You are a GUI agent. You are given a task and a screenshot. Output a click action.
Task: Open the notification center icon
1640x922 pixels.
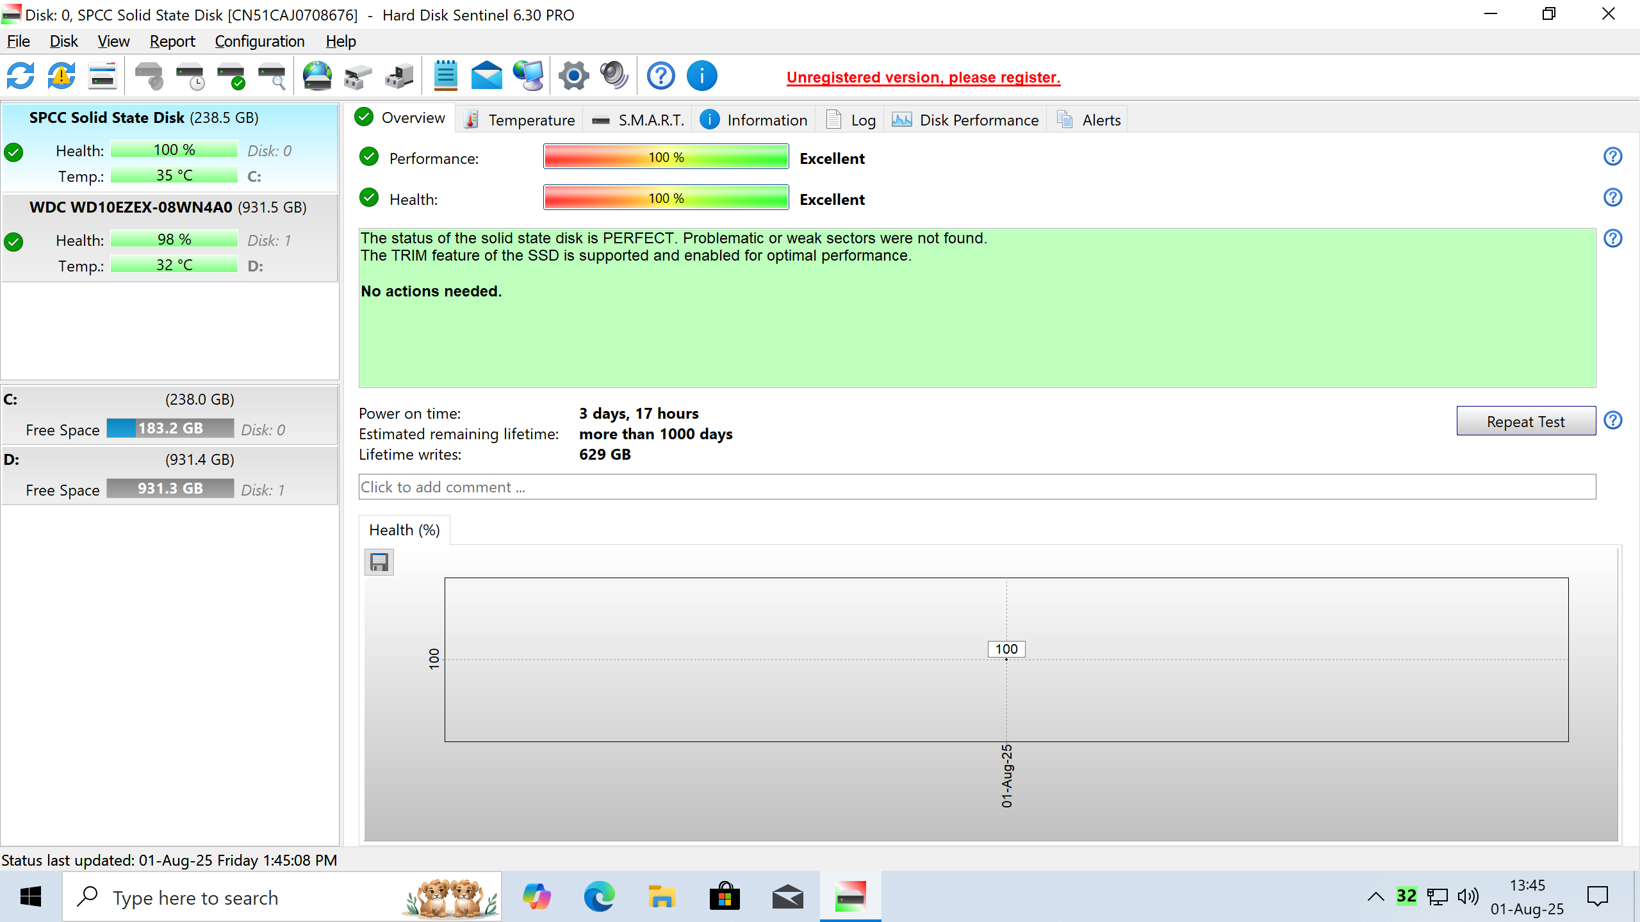(1598, 896)
